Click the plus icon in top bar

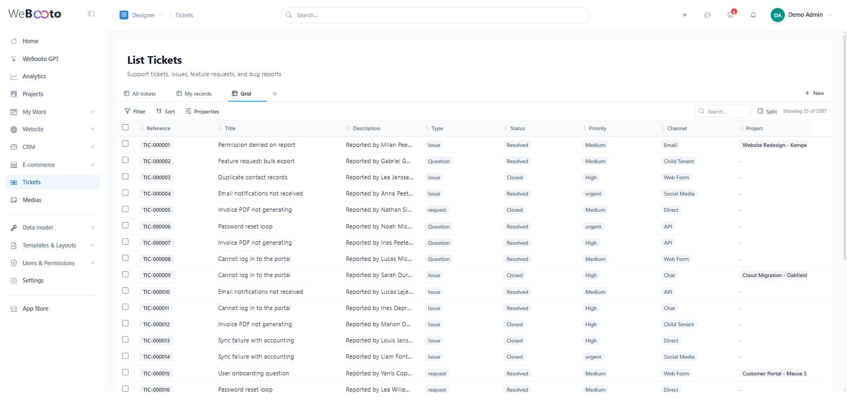(x=684, y=15)
